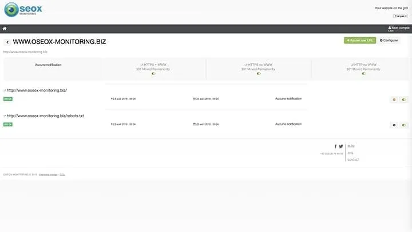Click the Oseox Monitoring logo
Screen dimensions: 412x232
pyautogui.click(x=23, y=10)
